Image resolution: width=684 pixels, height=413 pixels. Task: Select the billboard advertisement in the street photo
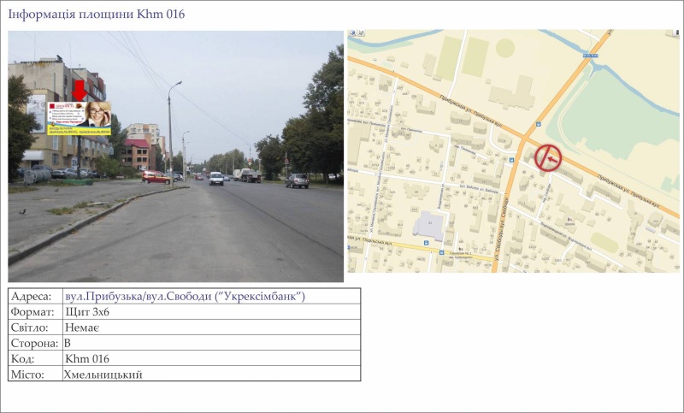pyautogui.click(x=80, y=115)
